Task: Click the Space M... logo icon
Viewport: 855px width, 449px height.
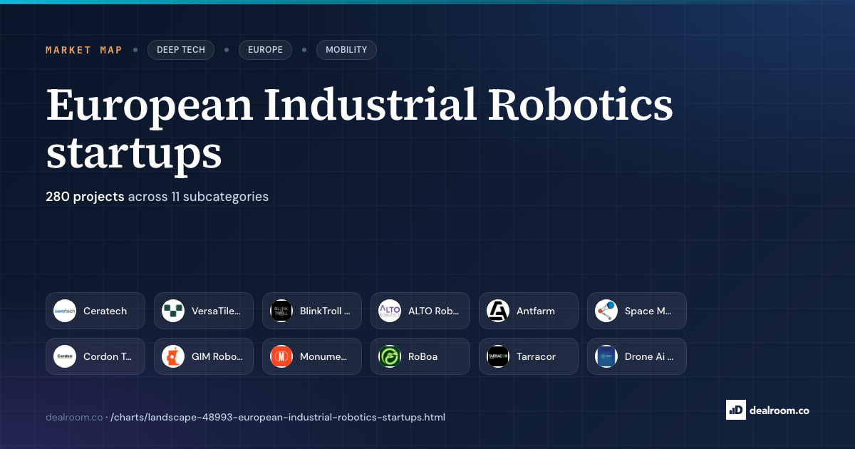Action: tap(606, 311)
